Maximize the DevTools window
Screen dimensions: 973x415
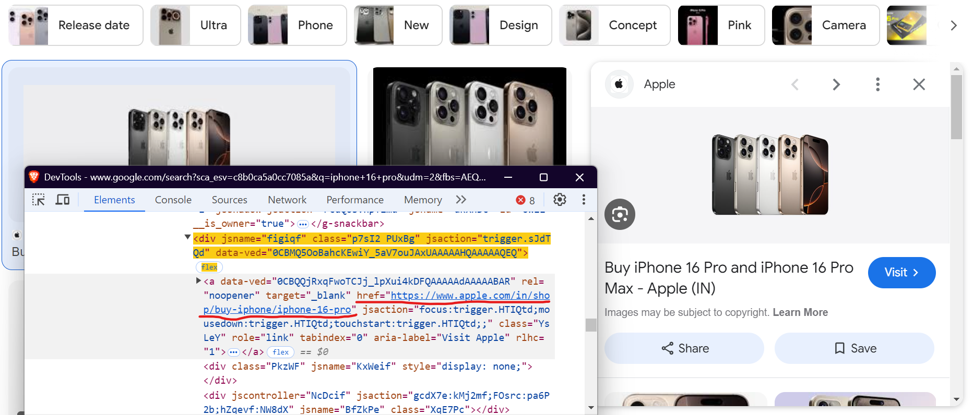[543, 177]
